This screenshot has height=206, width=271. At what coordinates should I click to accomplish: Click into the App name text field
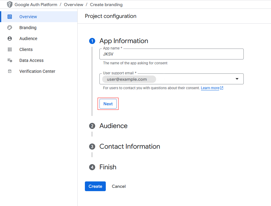tap(171, 54)
